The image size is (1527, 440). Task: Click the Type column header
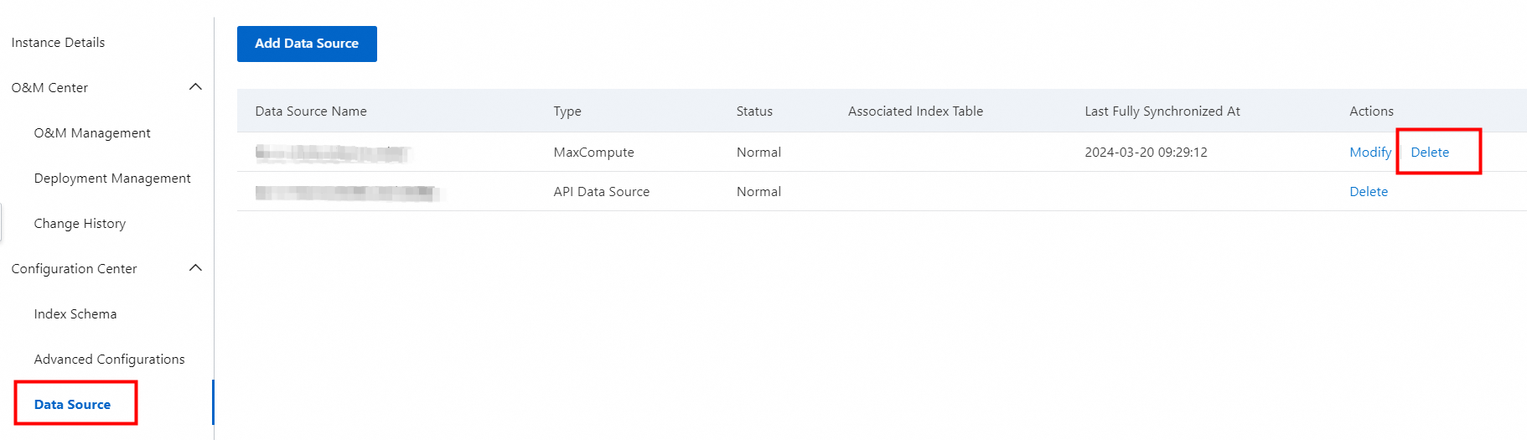(567, 111)
